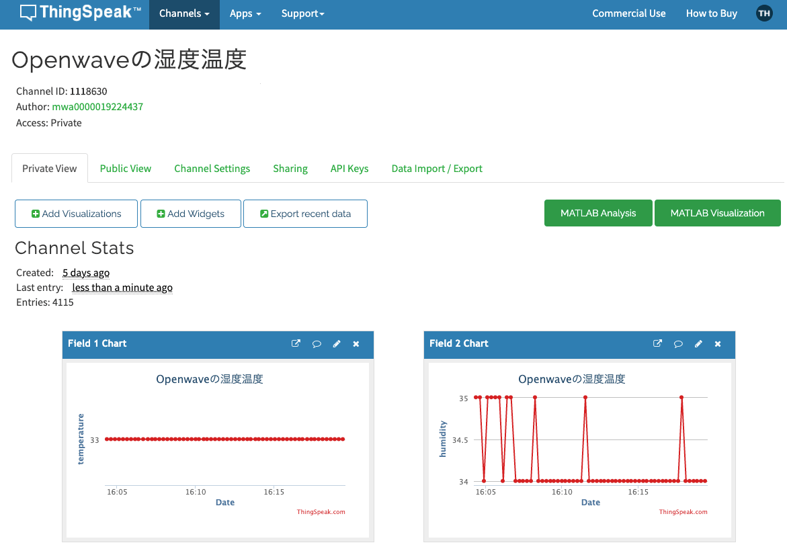Image resolution: width=787 pixels, height=551 pixels.
Task: Click the Channel Stats heading
Action: [75, 248]
